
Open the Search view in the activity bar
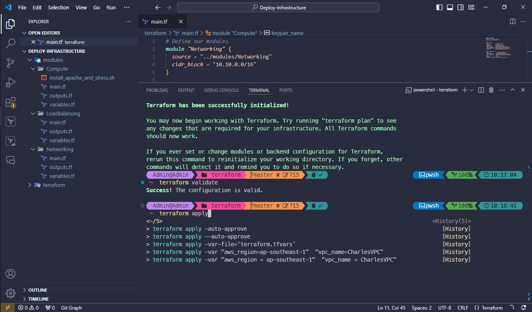coord(11,43)
